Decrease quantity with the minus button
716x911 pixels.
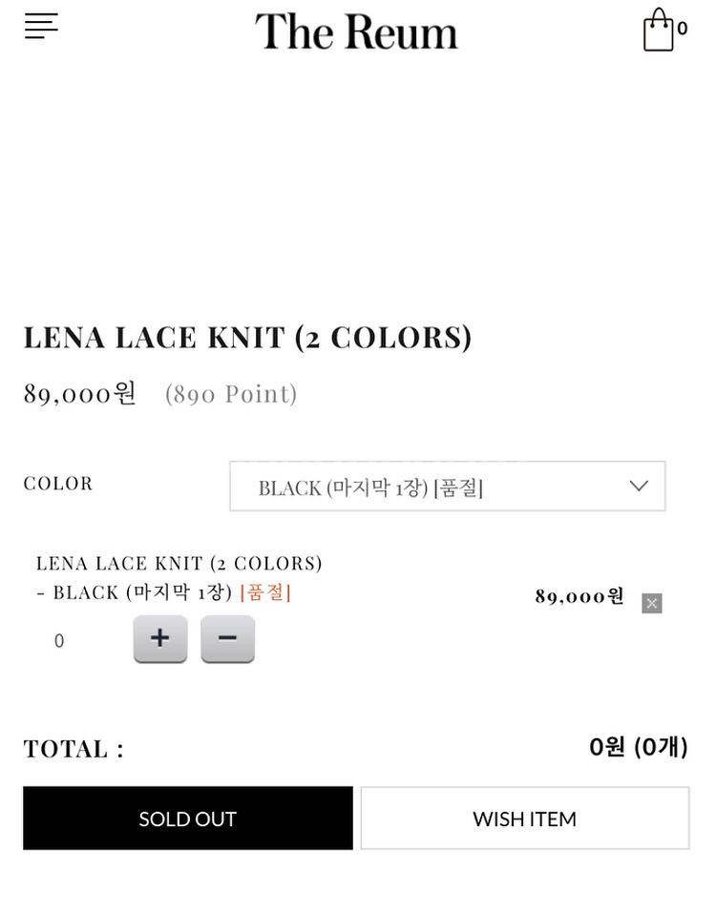[227, 638]
